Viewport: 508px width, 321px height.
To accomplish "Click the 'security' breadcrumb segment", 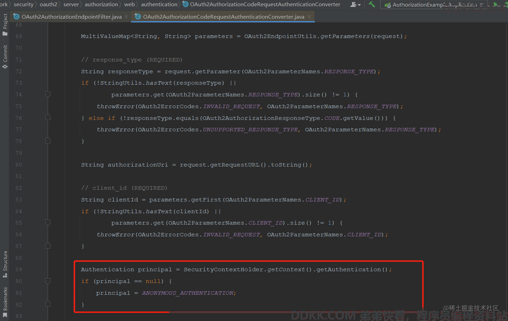I will [23, 4].
